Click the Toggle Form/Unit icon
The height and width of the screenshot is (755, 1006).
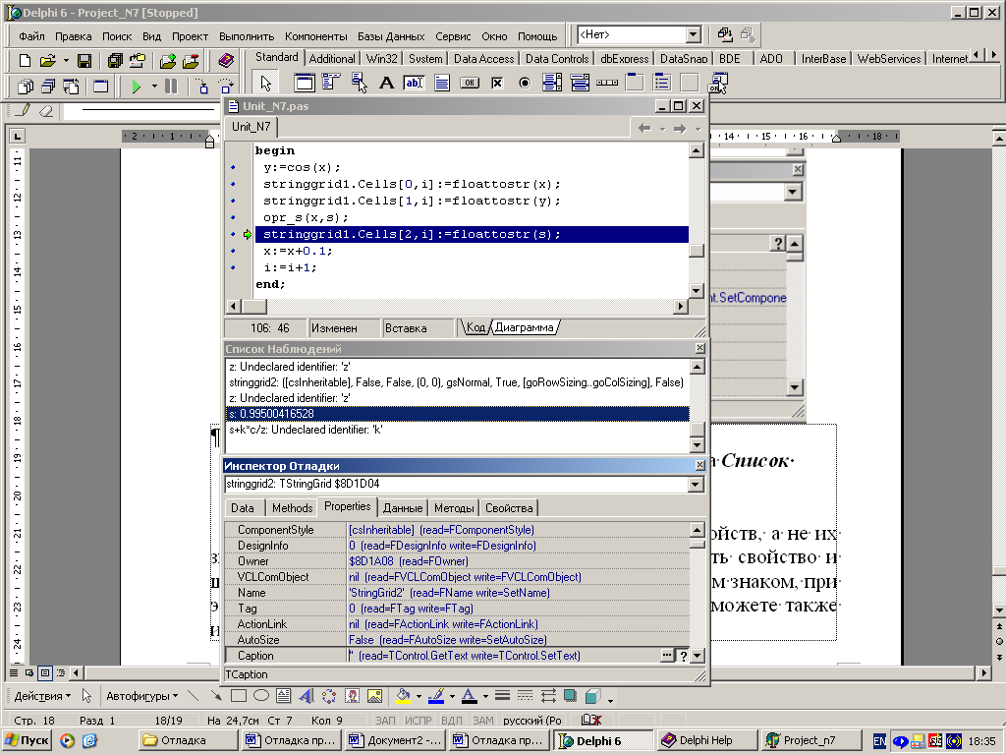coord(71,87)
